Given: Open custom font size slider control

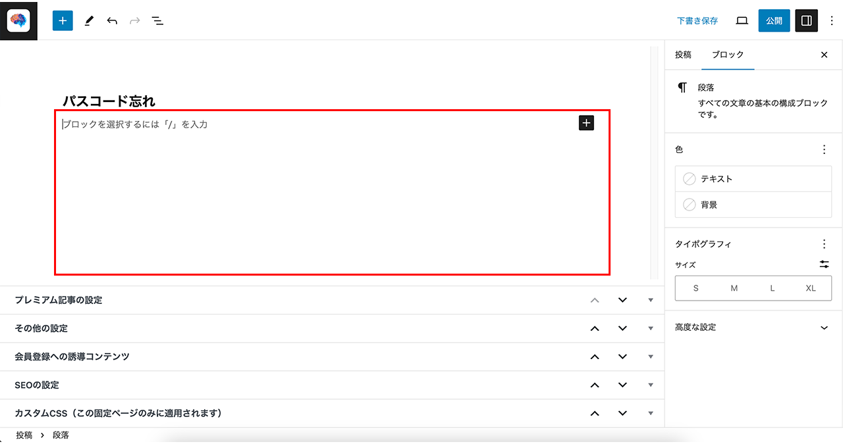Looking at the screenshot, I should pos(824,264).
